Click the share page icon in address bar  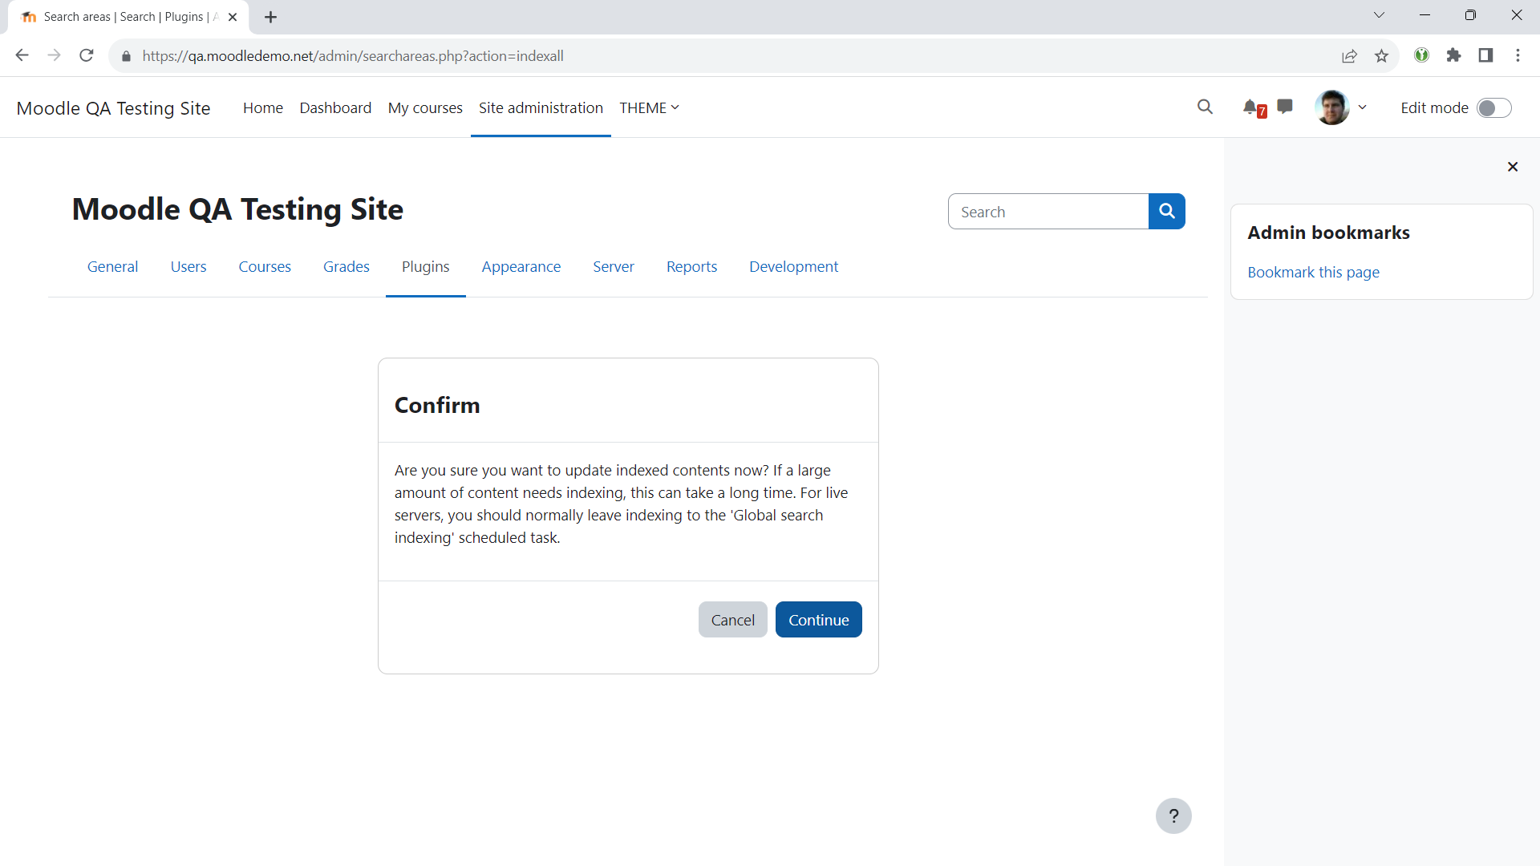[1349, 55]
